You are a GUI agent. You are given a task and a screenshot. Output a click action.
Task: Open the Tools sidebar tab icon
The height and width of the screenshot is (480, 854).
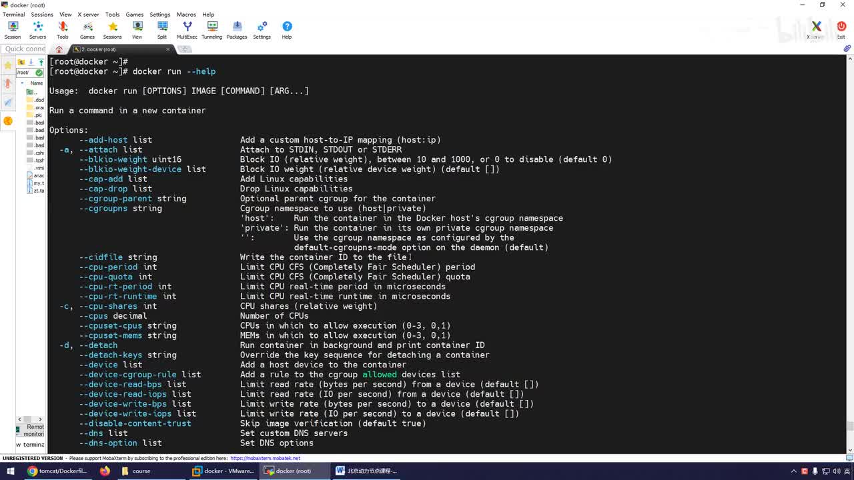8,84
